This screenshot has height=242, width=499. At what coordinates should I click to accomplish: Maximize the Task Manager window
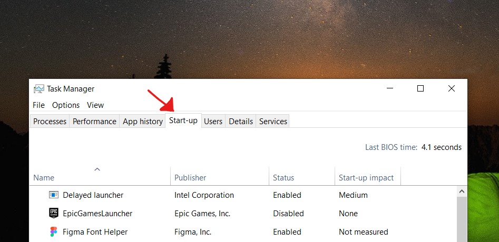(x=420, y=88)
